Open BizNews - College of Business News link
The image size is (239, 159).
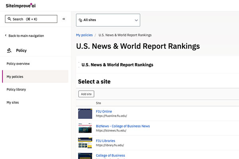coord(123,126)
